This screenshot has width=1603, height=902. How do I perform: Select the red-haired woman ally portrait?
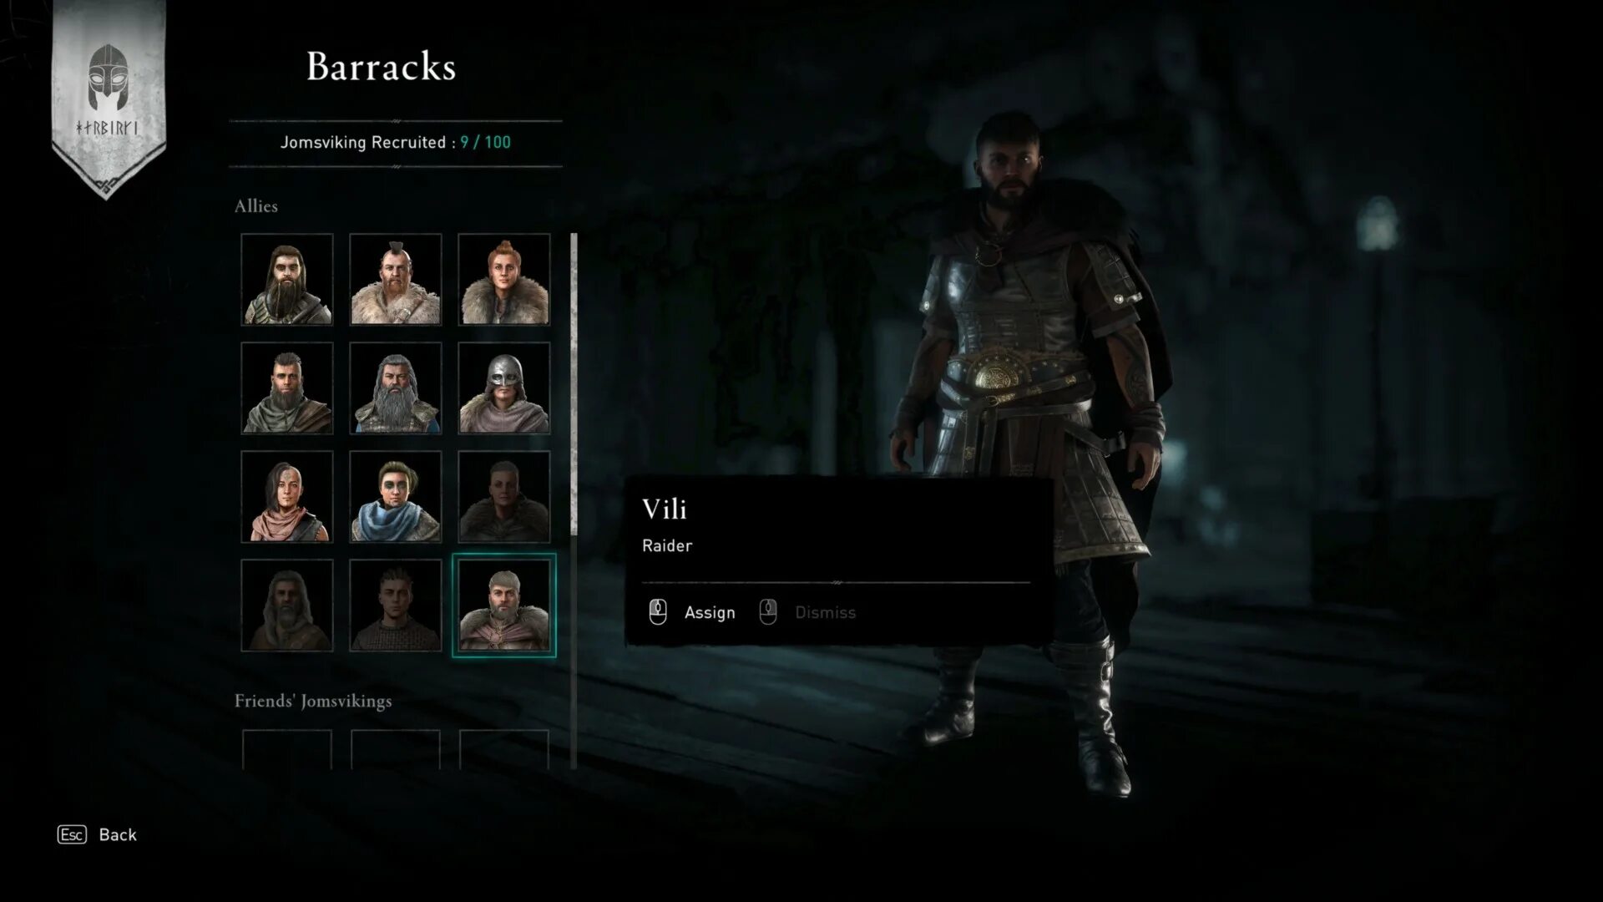504,280
